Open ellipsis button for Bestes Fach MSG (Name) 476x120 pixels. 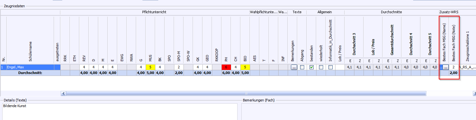(445, 67)
